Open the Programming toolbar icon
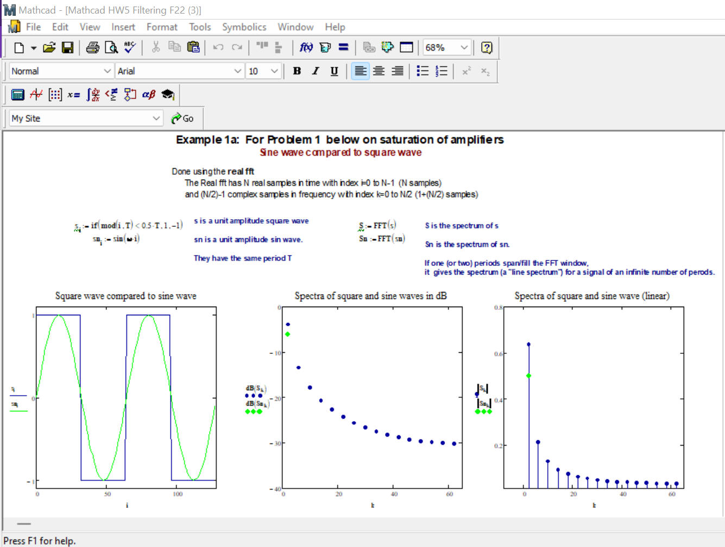725x547 pixels. pyautogui.click(x=130, y=94)
